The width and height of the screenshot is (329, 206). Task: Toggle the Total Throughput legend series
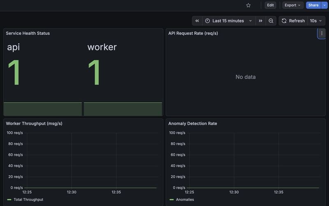28,199
